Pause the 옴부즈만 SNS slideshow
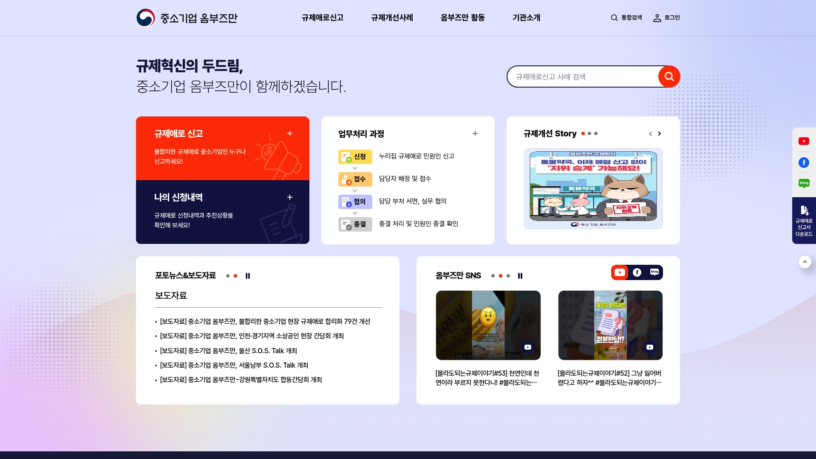816x459 pixels. point(521,276)
